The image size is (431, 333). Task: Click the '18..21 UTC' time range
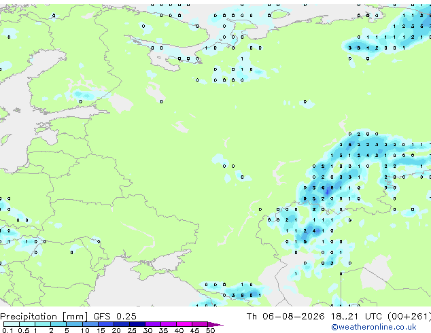356,317
